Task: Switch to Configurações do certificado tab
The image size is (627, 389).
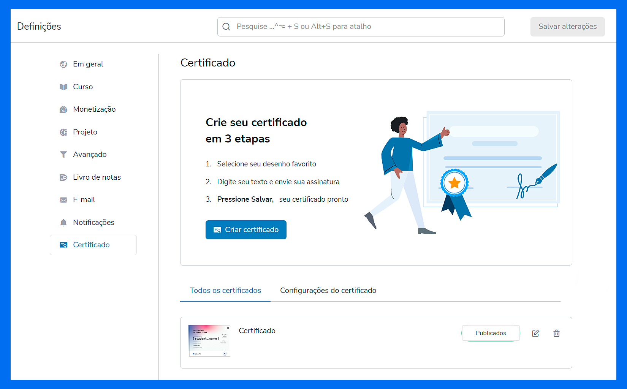Action: [328, 291]
